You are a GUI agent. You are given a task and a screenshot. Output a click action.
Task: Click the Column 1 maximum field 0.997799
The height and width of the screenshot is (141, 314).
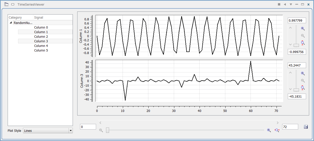[297, 21]
